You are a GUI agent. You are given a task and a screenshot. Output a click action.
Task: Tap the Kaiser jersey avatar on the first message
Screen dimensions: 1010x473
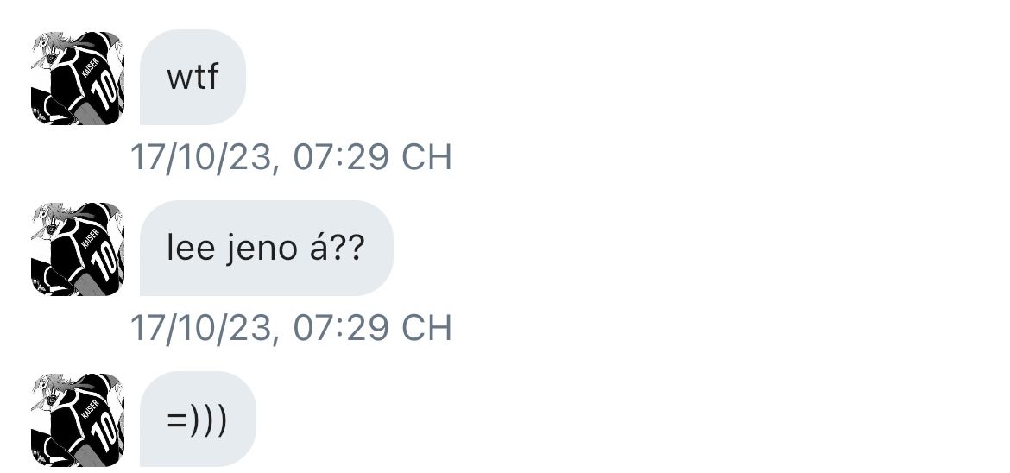pos(78,79)
